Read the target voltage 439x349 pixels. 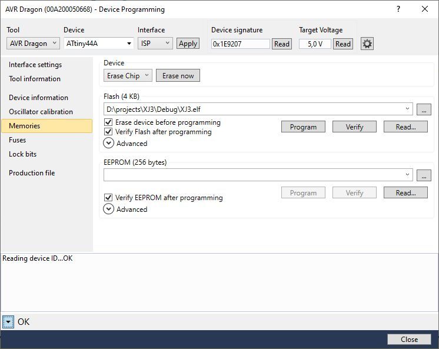pos(343,44)
